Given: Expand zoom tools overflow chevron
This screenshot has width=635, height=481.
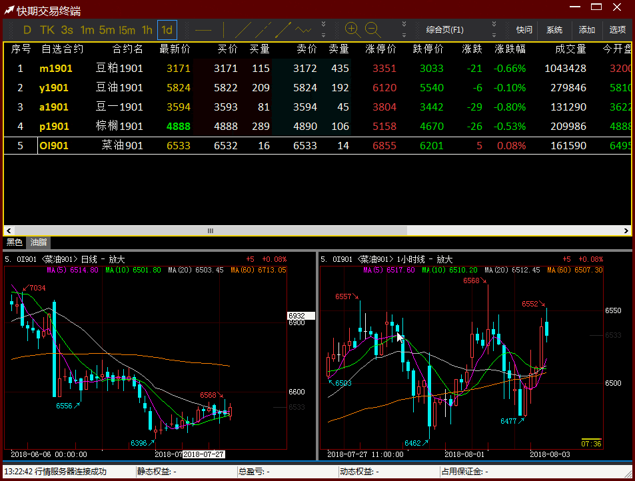Looking at the screenshot, I should [x=404, y=30].
